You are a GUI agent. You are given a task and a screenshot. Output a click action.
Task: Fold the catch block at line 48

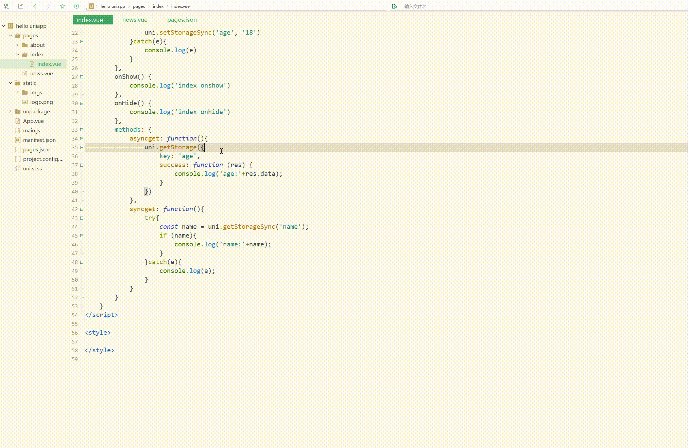tap(82, 262)
